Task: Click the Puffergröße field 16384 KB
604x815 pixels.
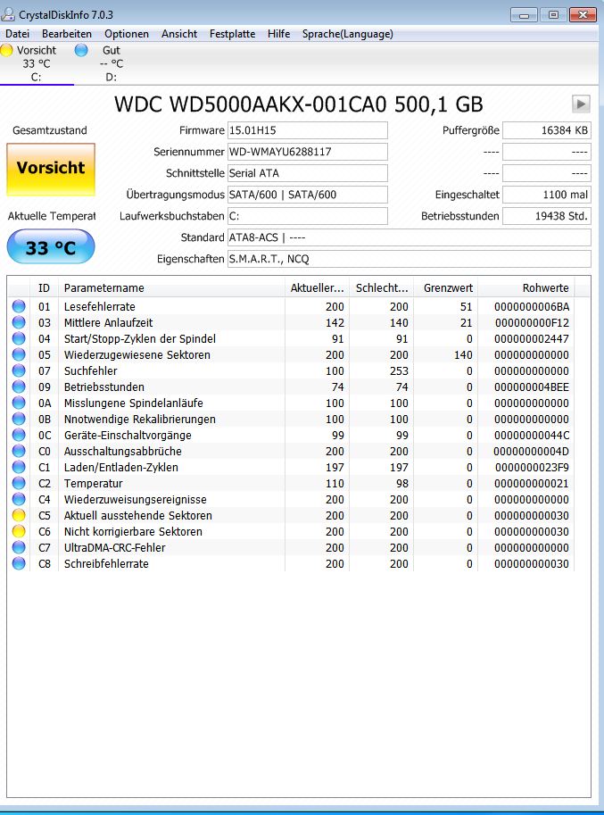Action: pyautogui.click(x=547, y=130)
